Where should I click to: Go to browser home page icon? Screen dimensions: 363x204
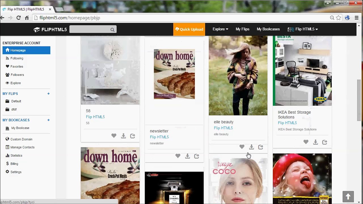27,18
